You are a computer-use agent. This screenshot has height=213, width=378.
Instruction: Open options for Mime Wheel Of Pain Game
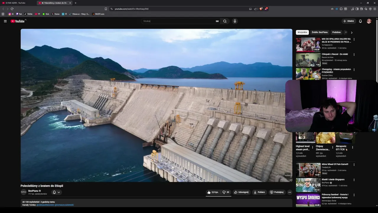354,164
